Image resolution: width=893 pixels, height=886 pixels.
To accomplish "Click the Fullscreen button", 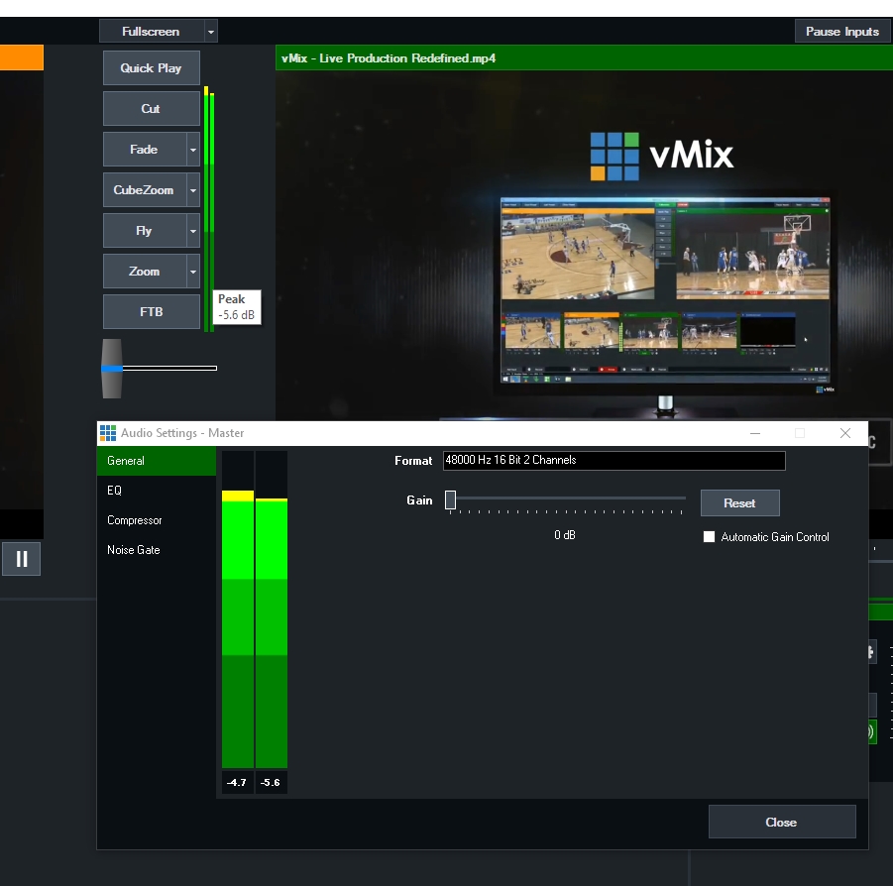I will click(x=152, y=32).
